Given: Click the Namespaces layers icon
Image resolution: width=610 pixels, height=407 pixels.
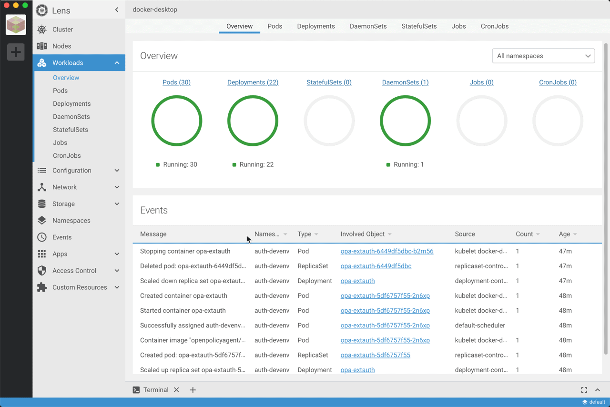Looking at the screenshot, I should [x=42, y=221].
